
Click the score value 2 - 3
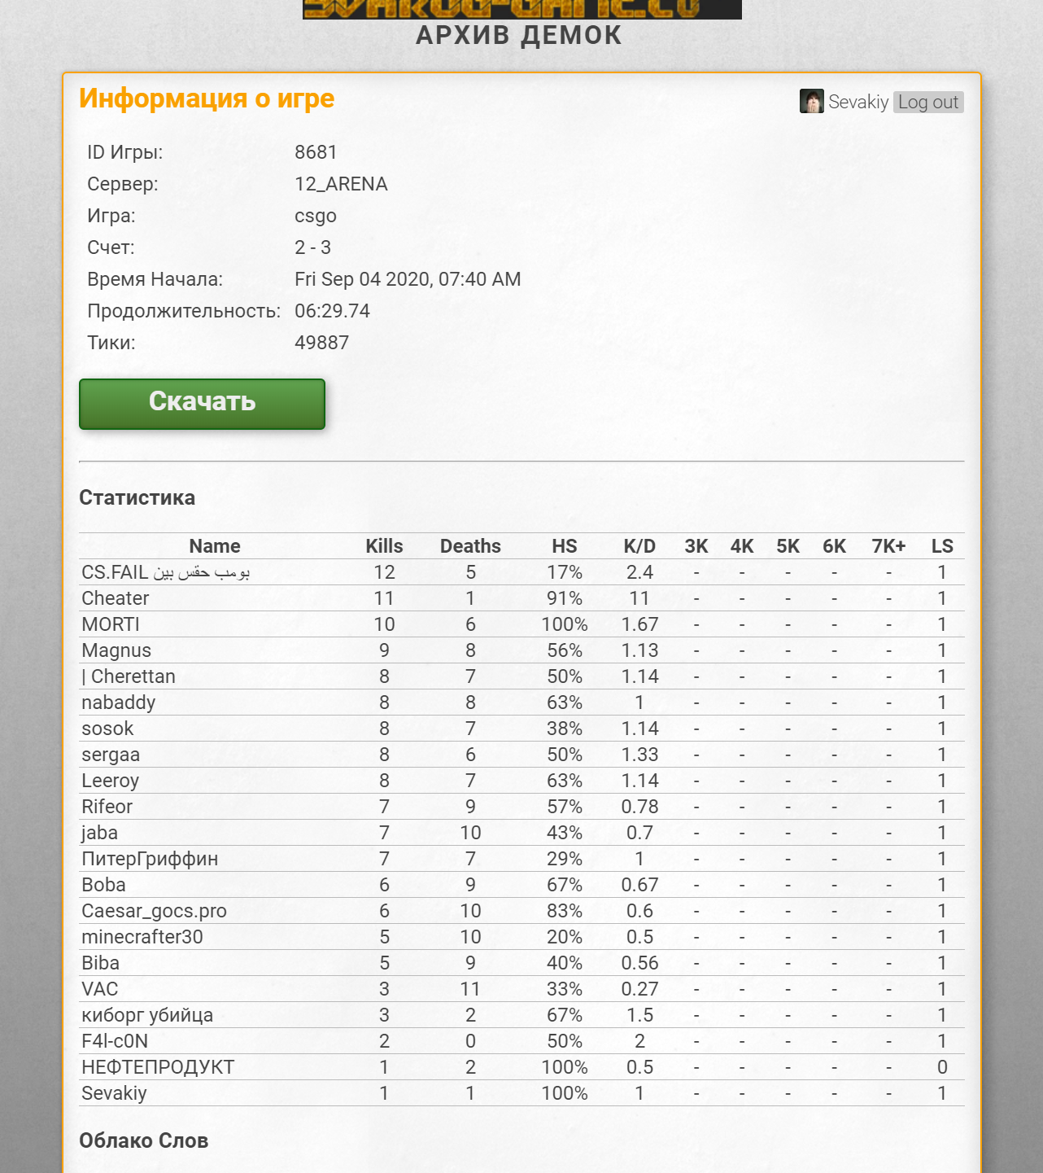click(312, 247)
